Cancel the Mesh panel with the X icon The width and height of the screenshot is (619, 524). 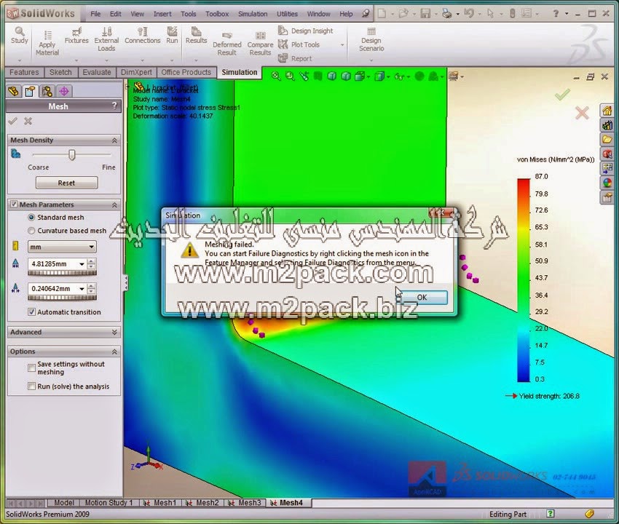click(28, 121)
